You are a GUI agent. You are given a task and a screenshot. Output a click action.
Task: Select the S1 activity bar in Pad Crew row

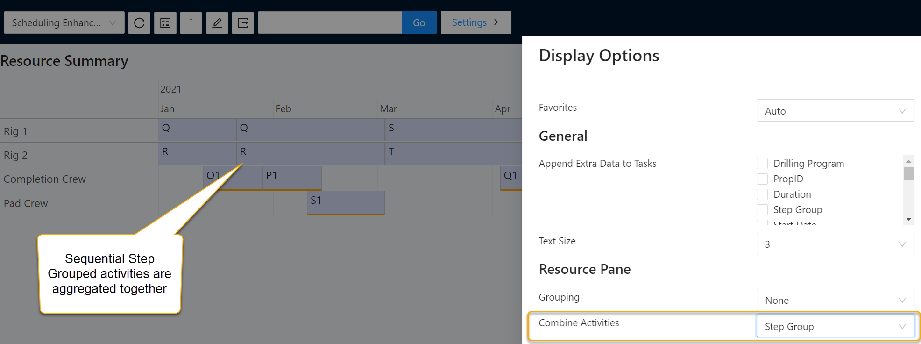coord(346,202)
